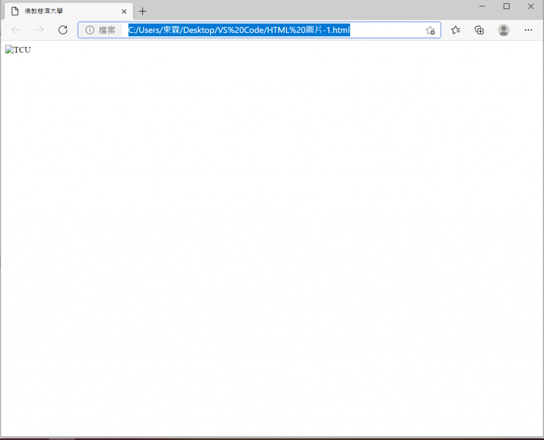Click the back navigation arrow
This screenshot has height=440, width=544.
point(16,30)
